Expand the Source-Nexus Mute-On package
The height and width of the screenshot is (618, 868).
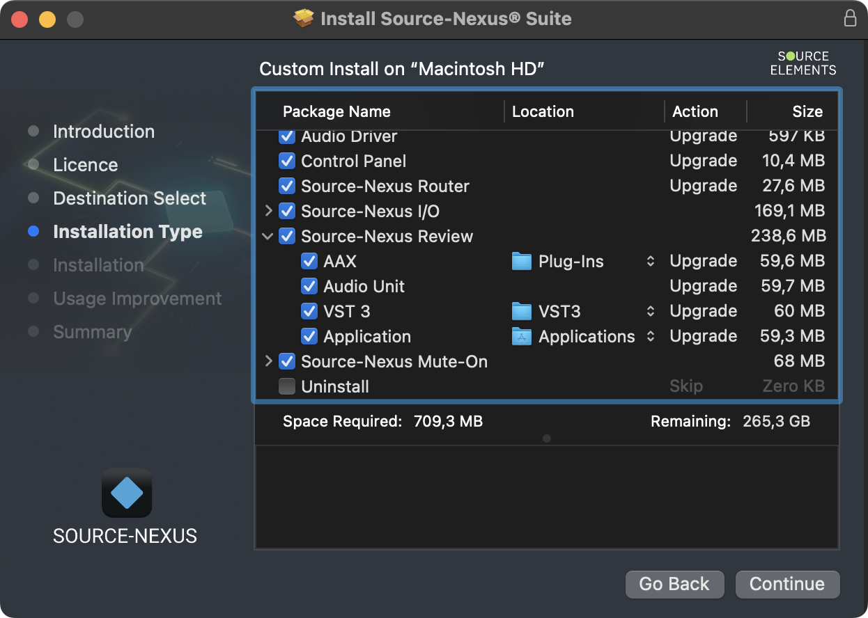269,362
